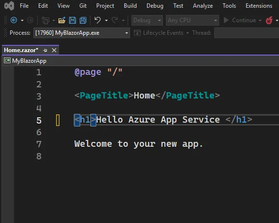Image resolution: width=279 pixels, height=223 pixels.
Task: Expand the Navigate Backward history dropdown
Action: (22, 21)
